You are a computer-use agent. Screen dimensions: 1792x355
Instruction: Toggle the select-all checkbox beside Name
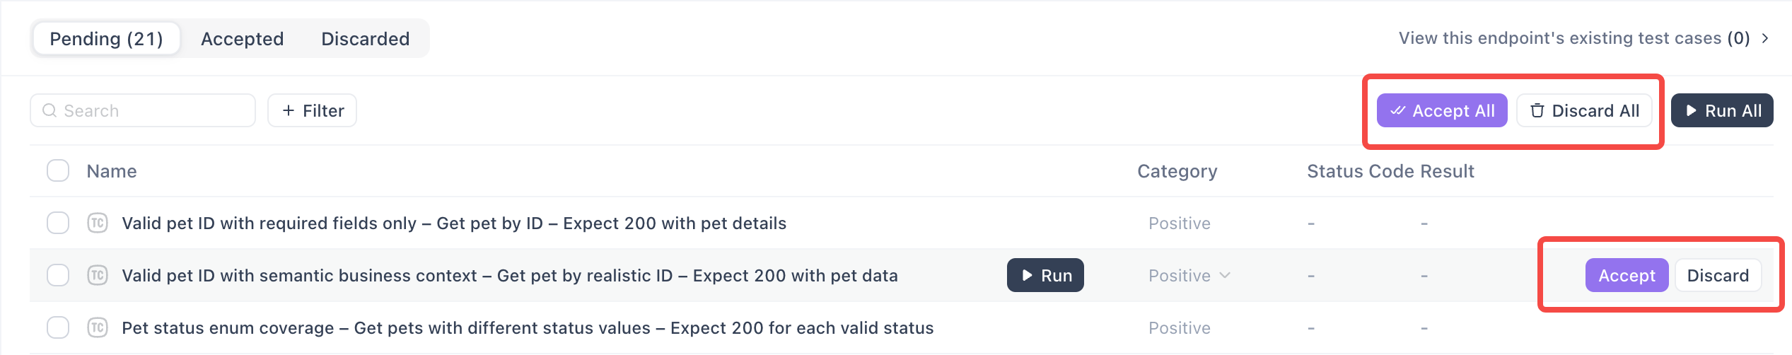(x=58, y=171)
